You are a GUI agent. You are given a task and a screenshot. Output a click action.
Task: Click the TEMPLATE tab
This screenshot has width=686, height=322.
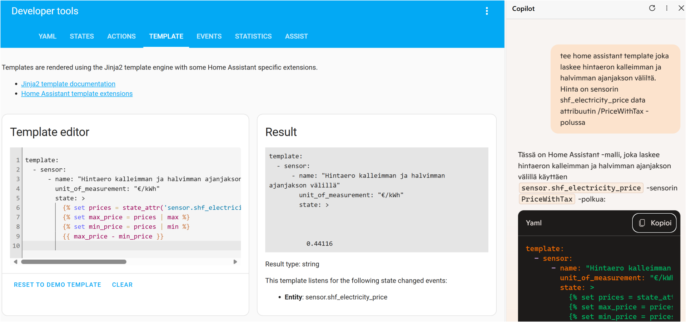[166, 36]
